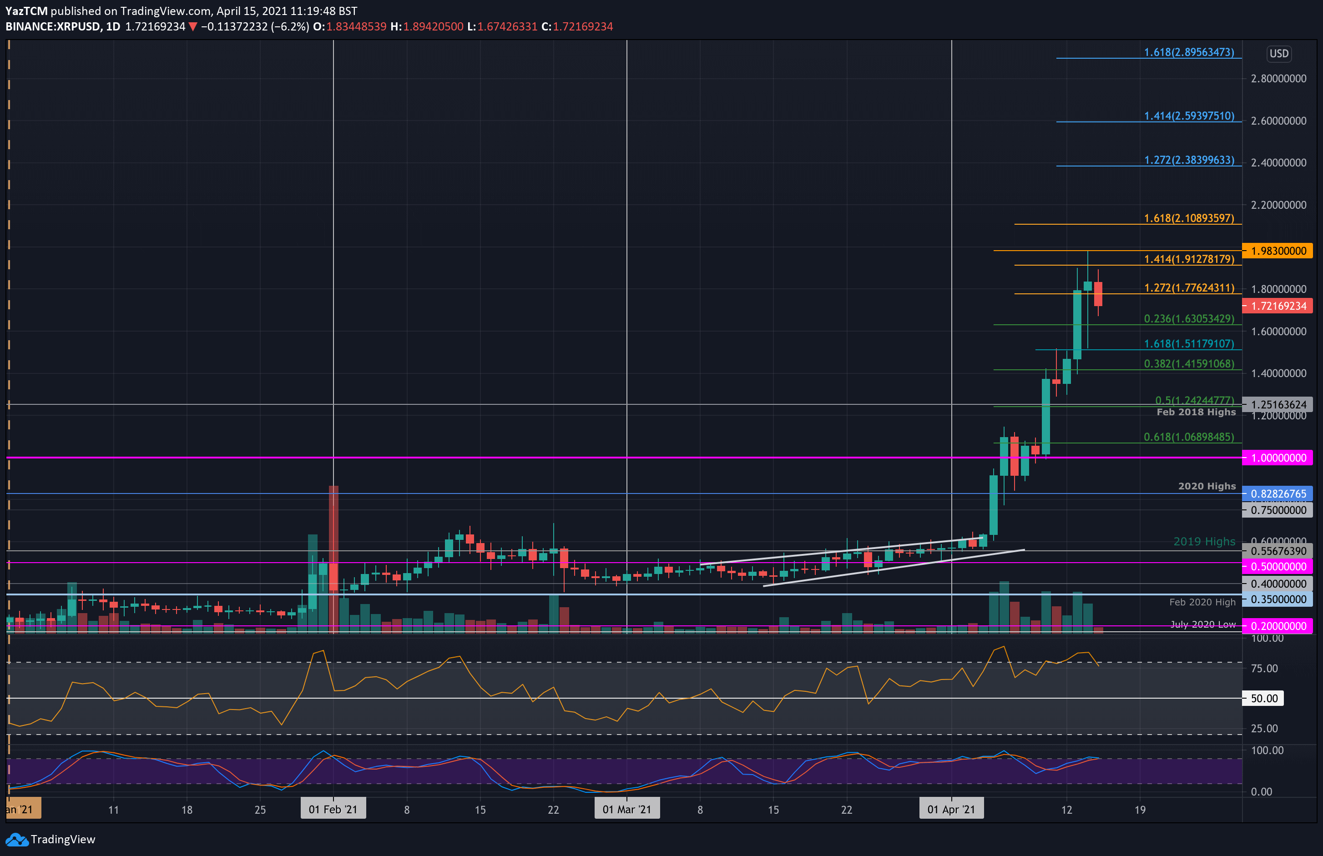Click the RSI 50.00 level tag
Screen dimensions: 1323x856
(x=1263, y=698)
